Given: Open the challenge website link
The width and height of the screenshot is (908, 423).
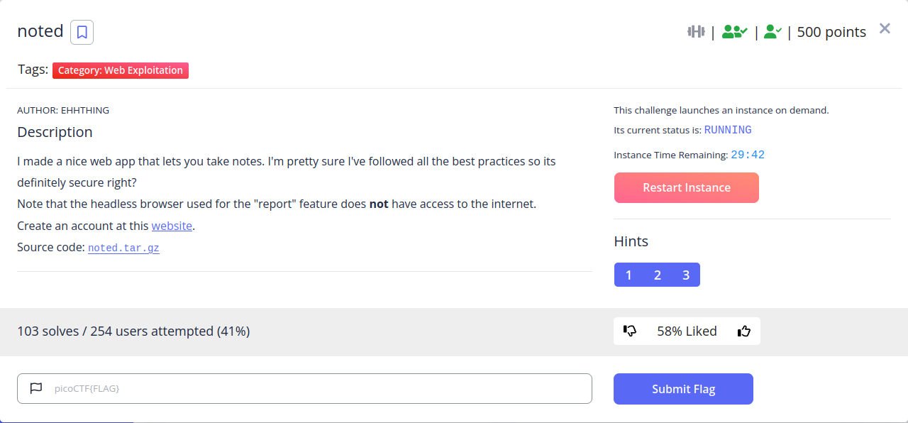Looking at the screenshot, I should 172,226.
